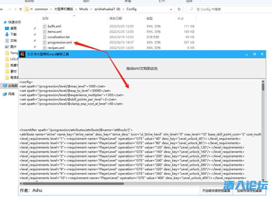
Task: Select 'Config' breadcrumb segment
Action: tap(131, 9)
